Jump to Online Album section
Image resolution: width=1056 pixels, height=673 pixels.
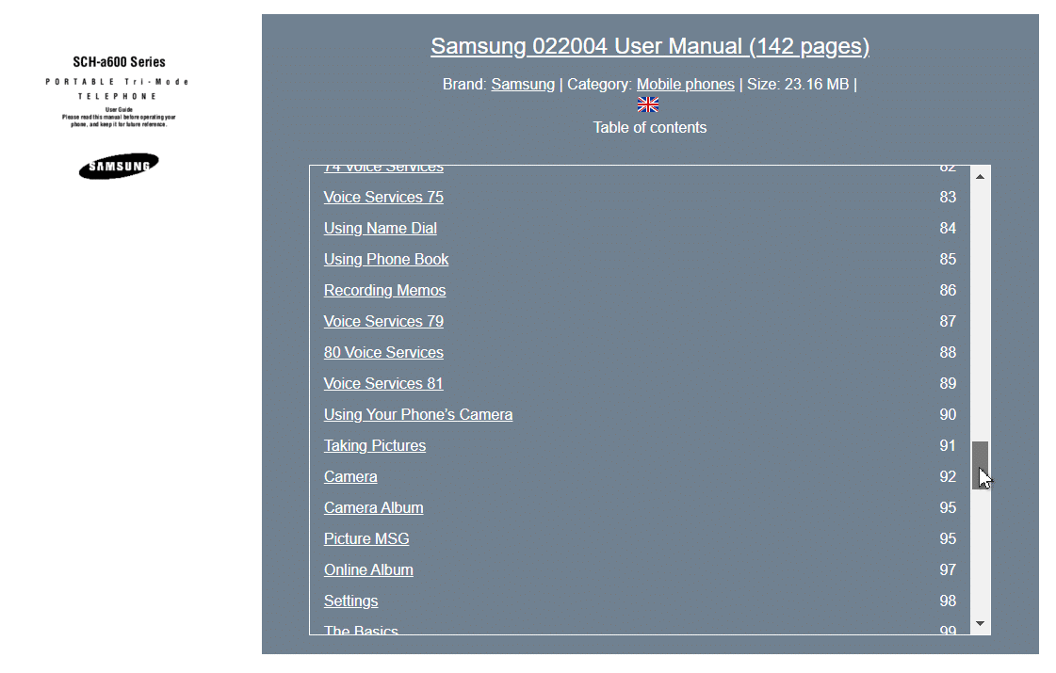coord(368,569)
